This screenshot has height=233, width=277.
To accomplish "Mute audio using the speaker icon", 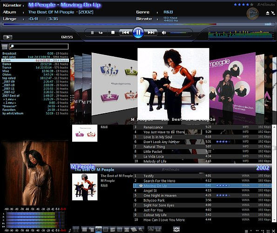I will pos(164,33).
